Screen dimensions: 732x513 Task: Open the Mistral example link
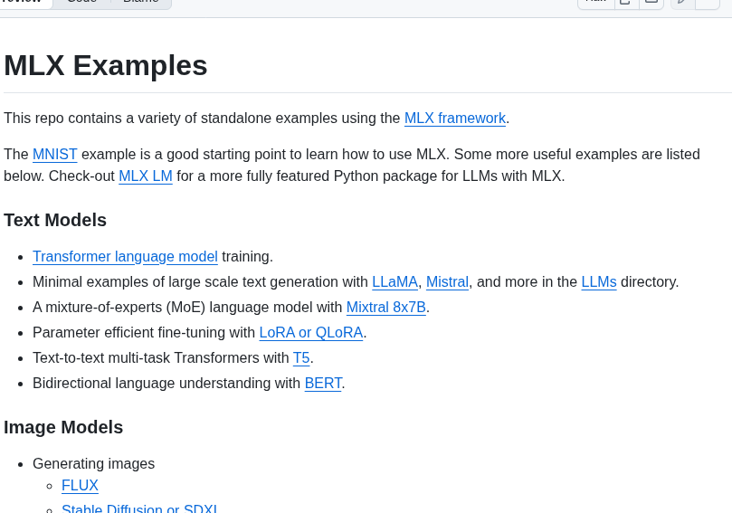click(x=447, y=282)
